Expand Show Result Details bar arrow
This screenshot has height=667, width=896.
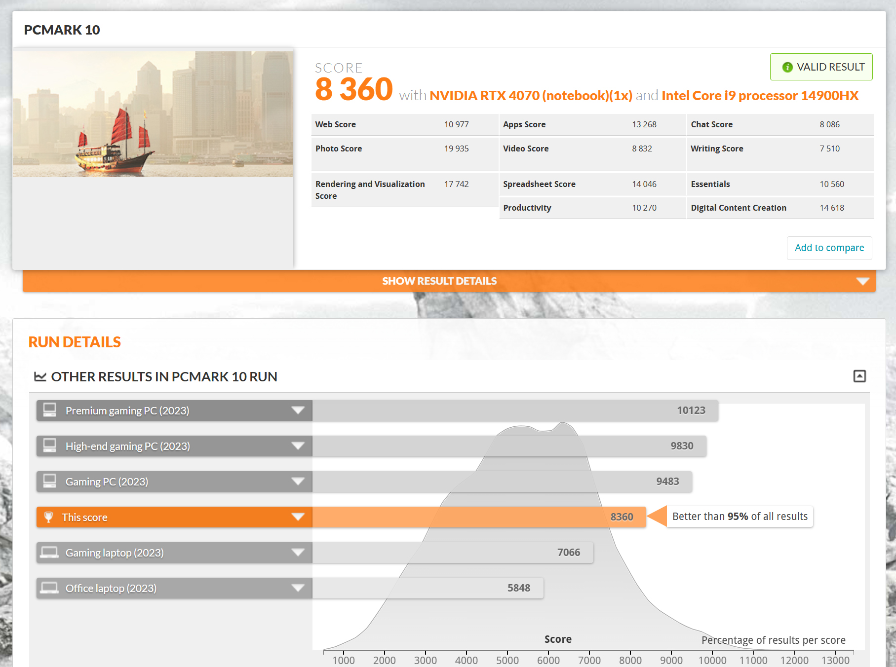[x=862, y=281]
